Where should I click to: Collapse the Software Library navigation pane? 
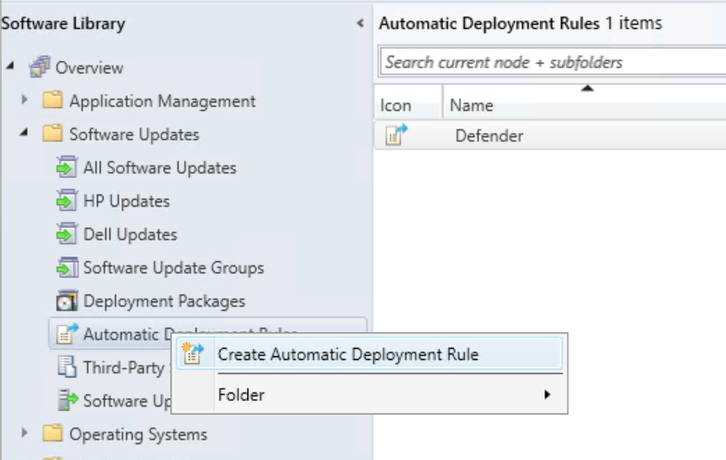tap(359, 23)
